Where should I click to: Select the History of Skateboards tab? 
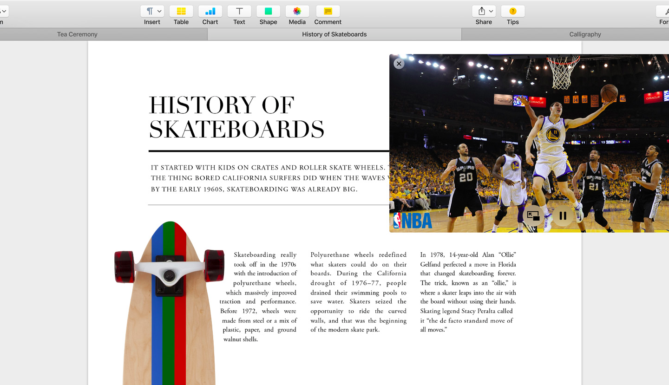coord(334,34)
